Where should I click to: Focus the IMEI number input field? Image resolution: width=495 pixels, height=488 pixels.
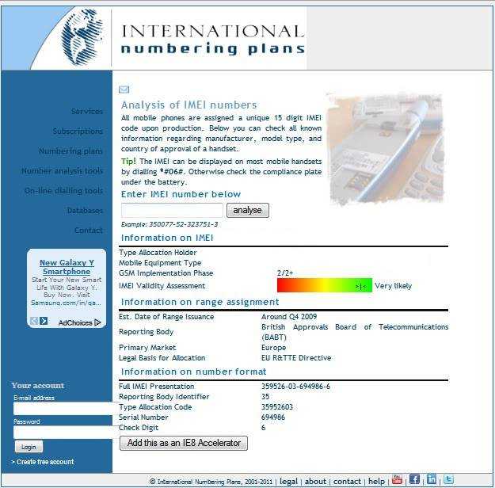[x=172, y=210]
